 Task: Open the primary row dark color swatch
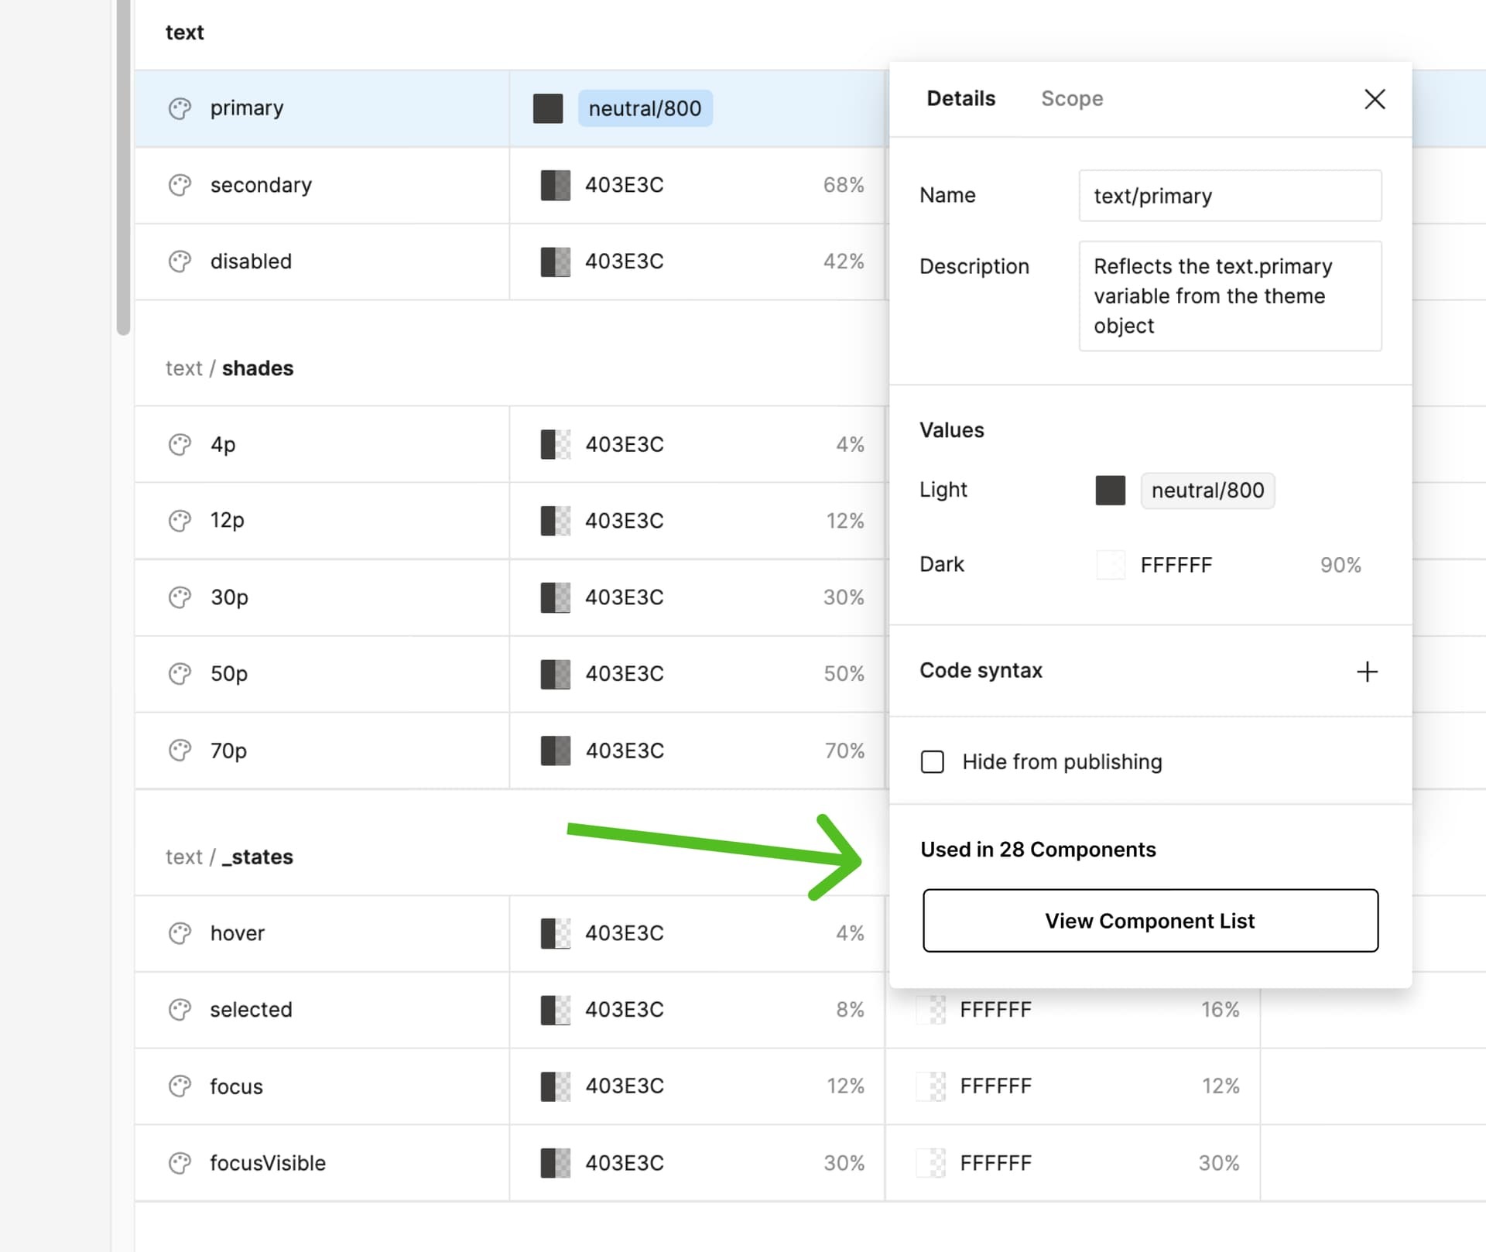tap(548, 108)
